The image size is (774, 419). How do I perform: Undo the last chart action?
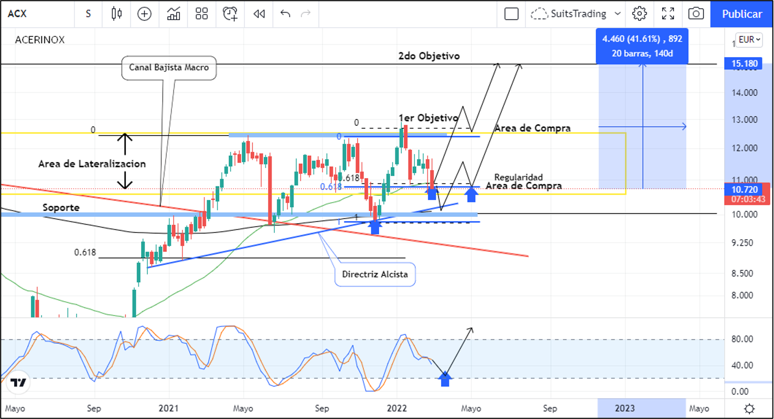point(285,14)
